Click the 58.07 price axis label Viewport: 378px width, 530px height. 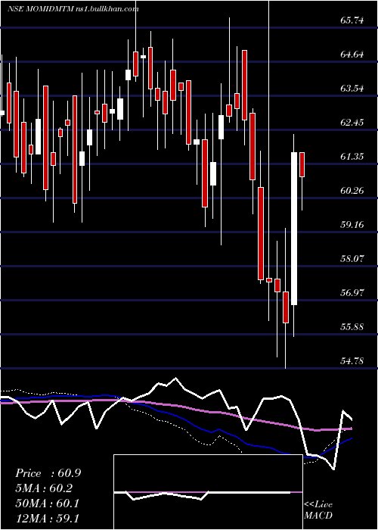[x=352, y=259]
